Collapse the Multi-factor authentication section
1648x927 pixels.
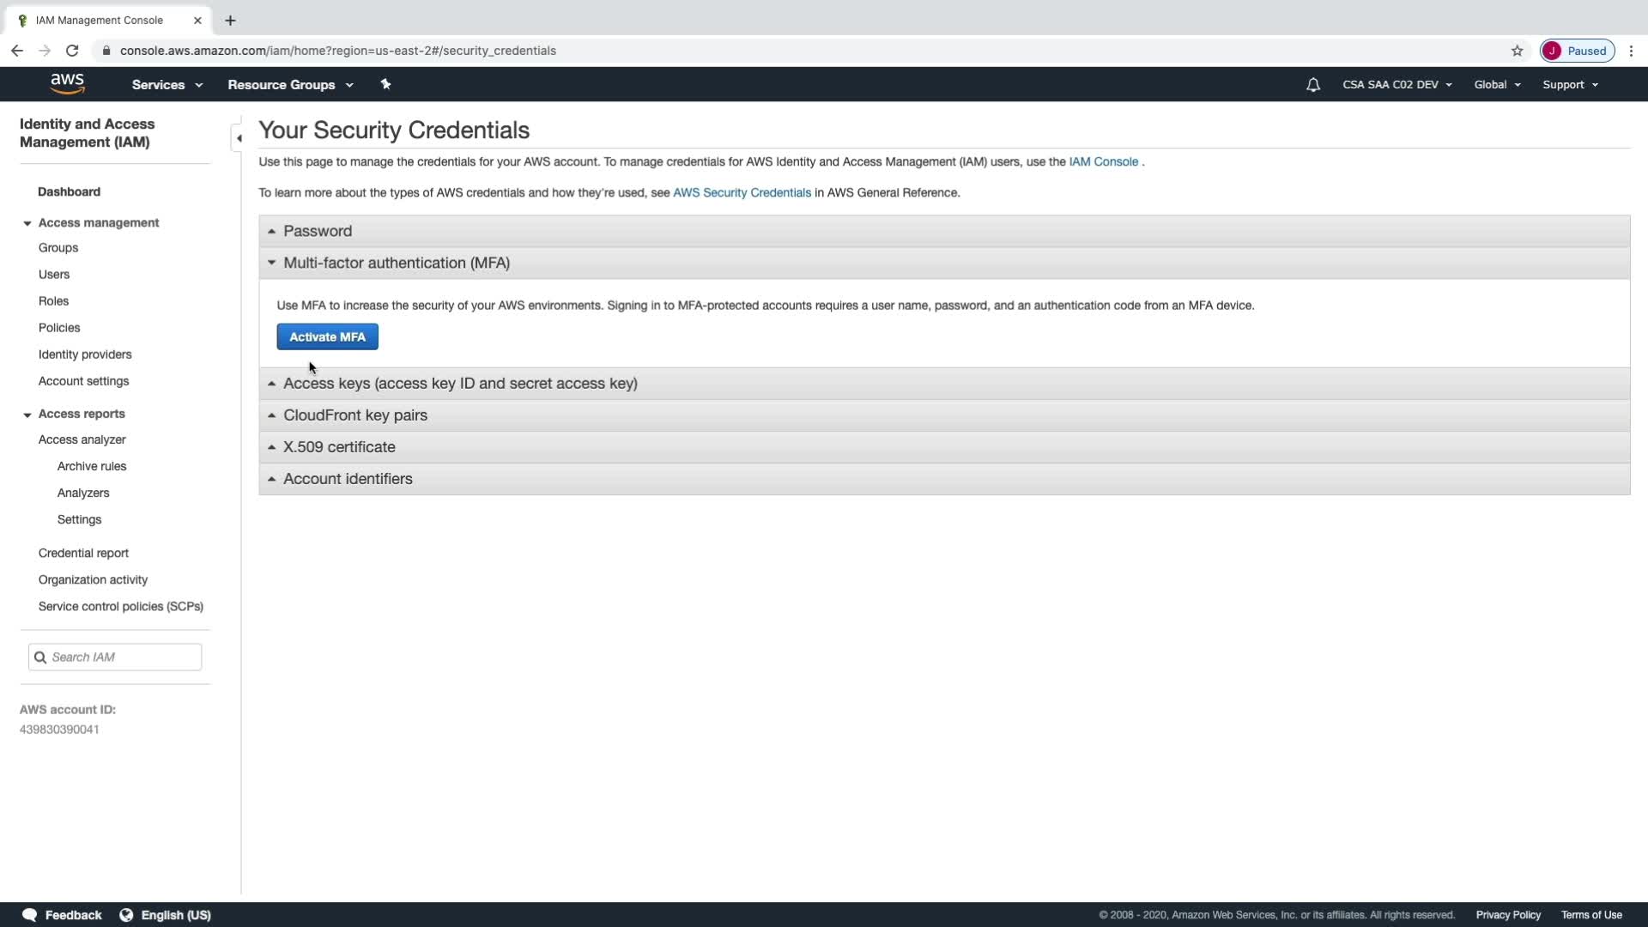pyautogui.click(x=396, y=263)
